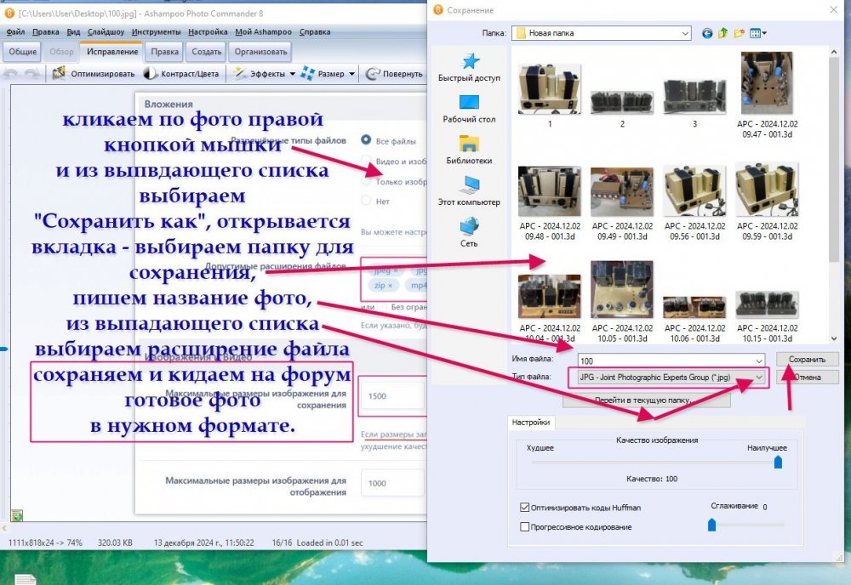
Task: Disable Оптимизировать коды Huffman checkbox
Action: (x=525, y=508)
